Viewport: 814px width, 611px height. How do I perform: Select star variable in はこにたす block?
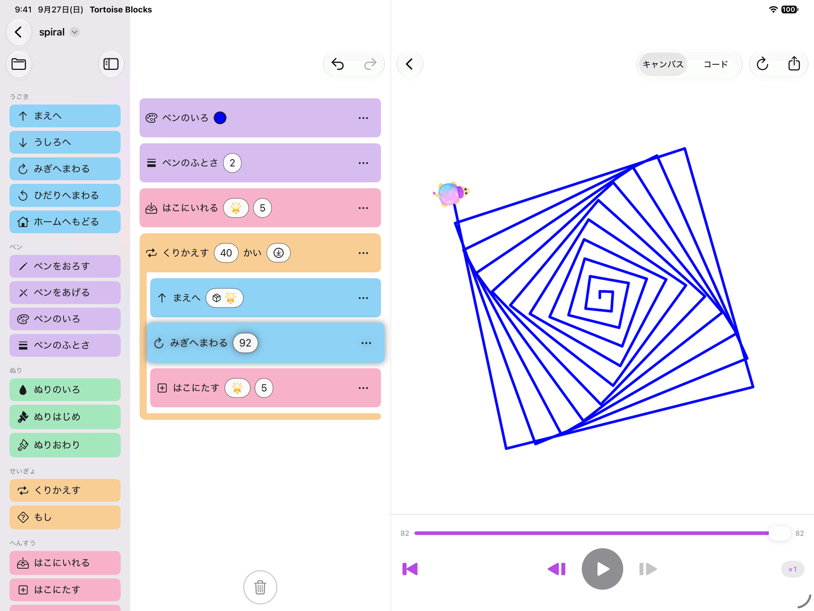(237, 388)
